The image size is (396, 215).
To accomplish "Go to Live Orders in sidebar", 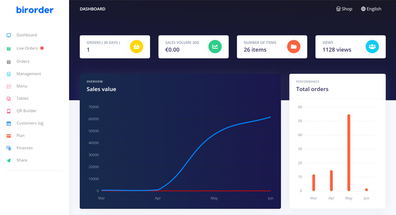I will 27,48.
